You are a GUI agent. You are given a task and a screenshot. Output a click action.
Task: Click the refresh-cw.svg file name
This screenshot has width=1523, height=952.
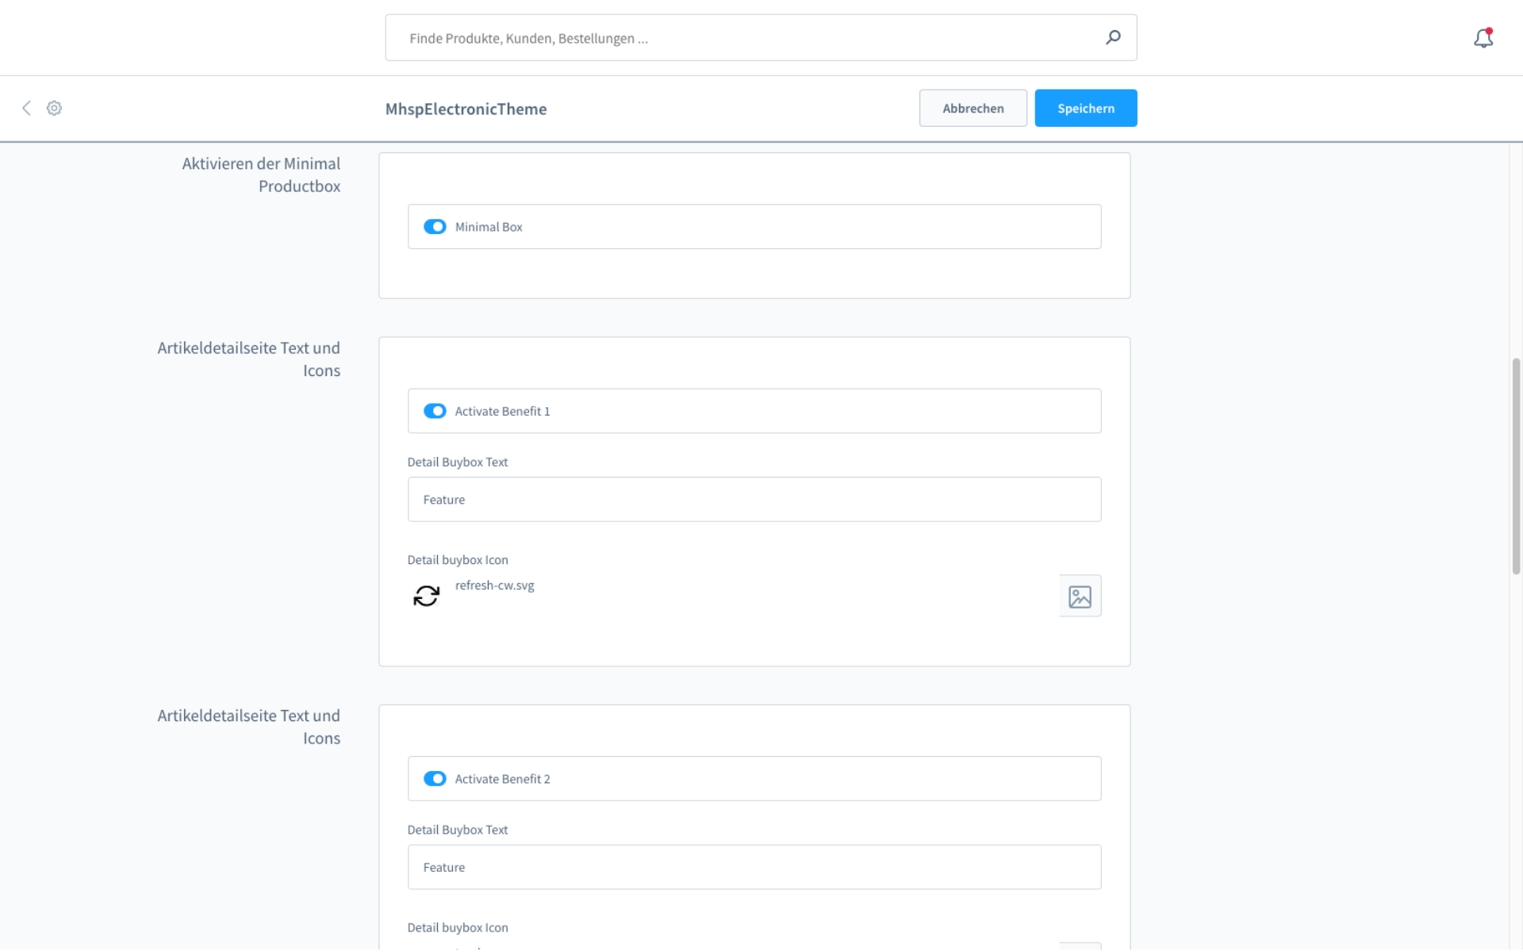click(x=494, y=585)
